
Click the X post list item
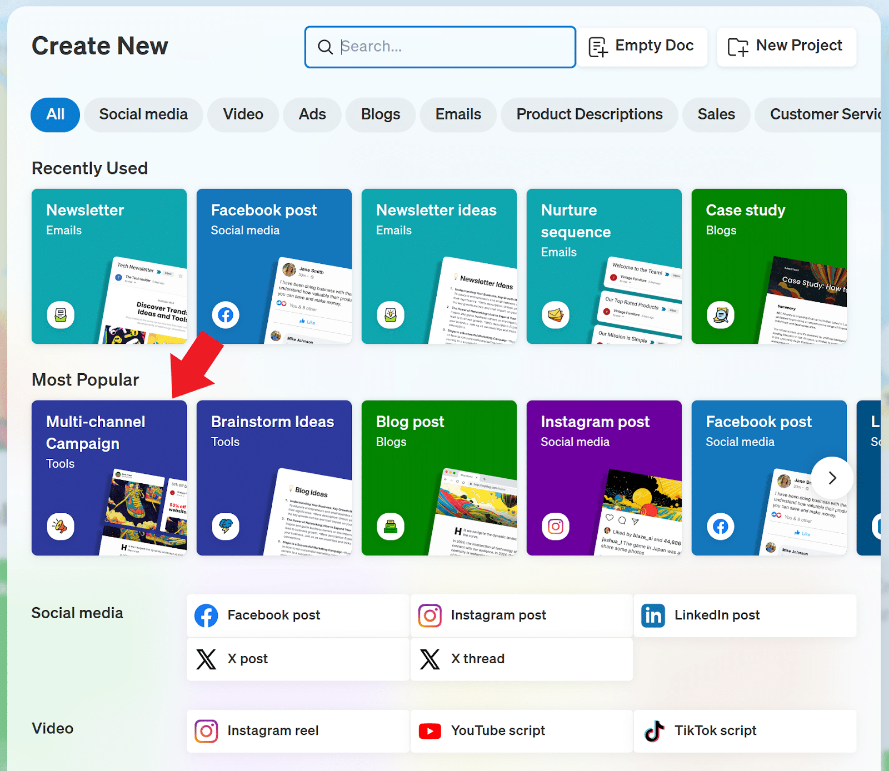point(298,659)
